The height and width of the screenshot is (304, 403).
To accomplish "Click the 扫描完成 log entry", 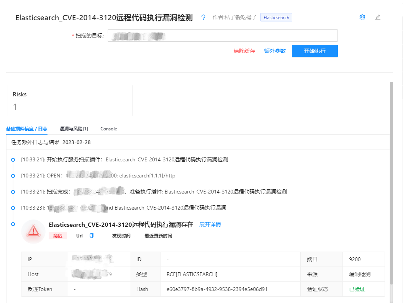I will point(154,192).
